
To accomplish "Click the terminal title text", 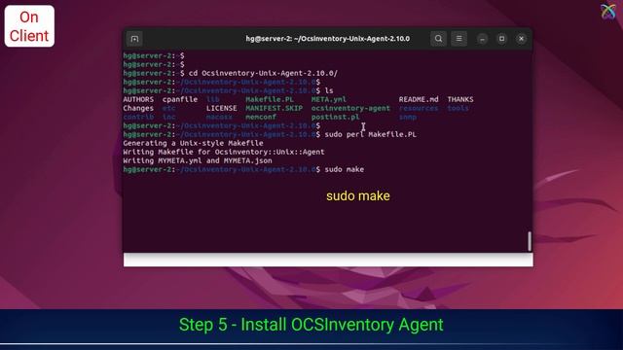I will coord(328,39).
